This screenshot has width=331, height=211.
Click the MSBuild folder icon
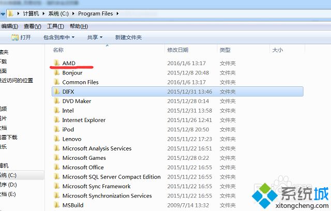tap(56, 205)
